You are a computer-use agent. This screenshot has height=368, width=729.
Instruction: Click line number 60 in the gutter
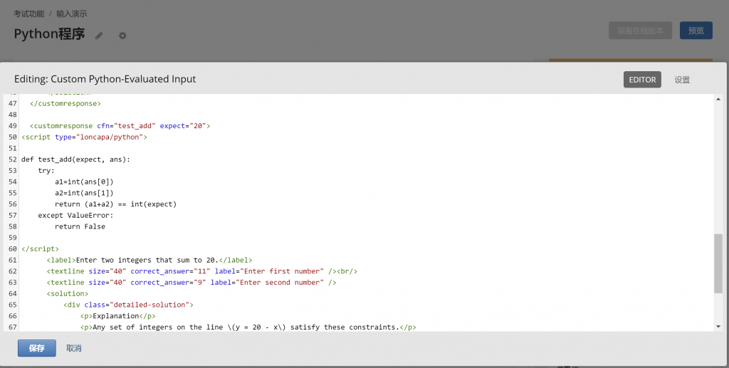click(x=12, y=249)
